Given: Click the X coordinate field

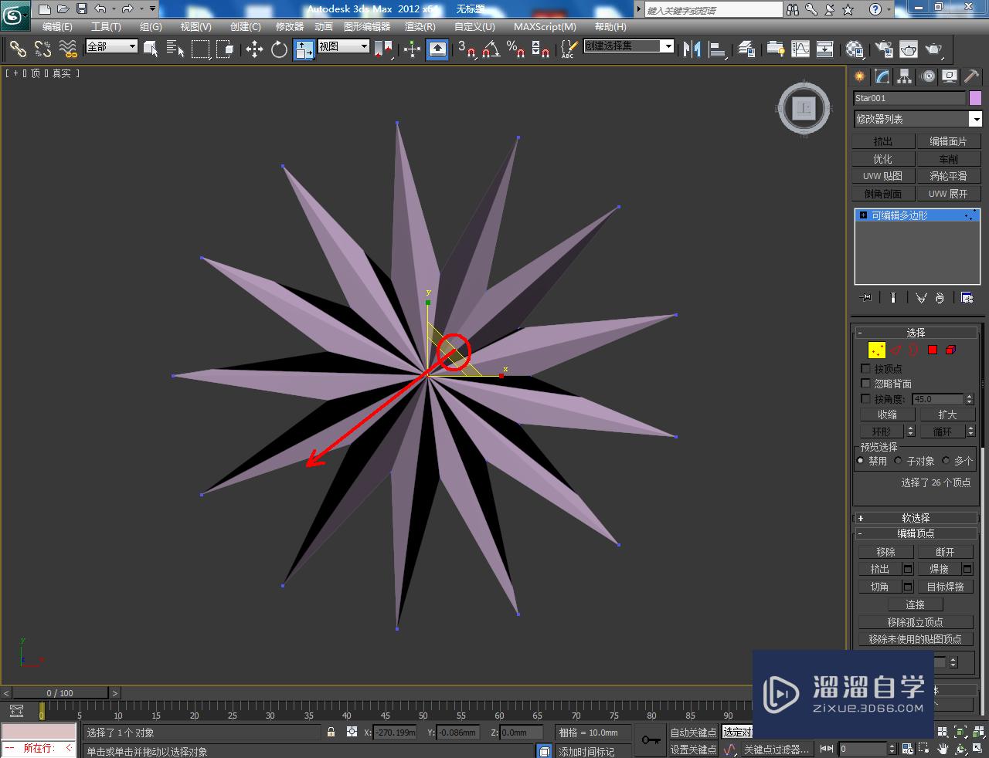Looking at the screenshot, I should tap(395, 733).
